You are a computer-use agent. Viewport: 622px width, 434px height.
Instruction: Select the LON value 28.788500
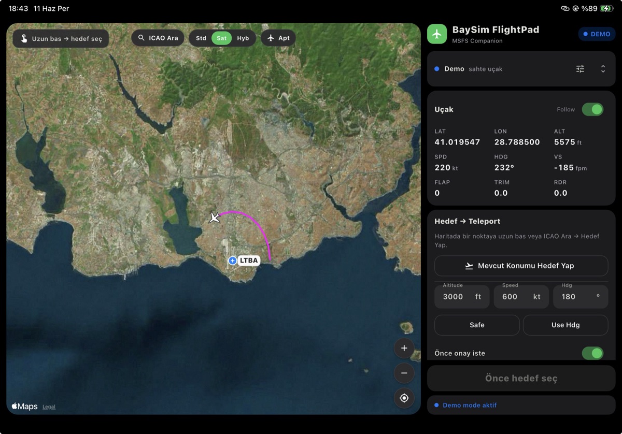click(x=517, y=142)
